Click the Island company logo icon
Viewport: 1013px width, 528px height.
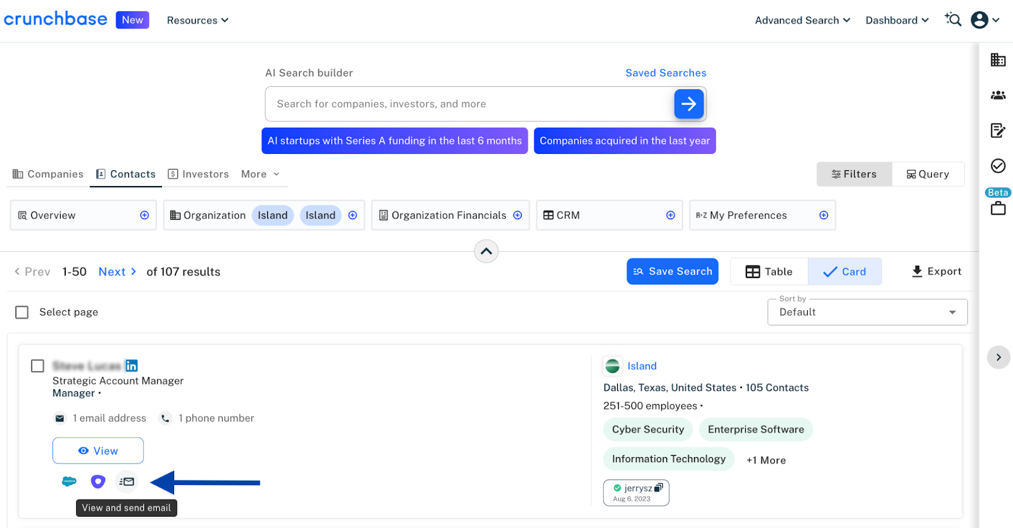point(612,366)
